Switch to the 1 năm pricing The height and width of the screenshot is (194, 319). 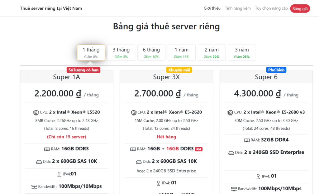[182, 52]
